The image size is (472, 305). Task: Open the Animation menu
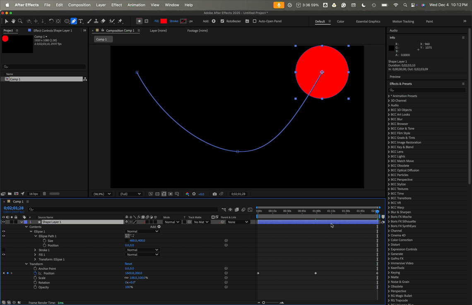[136, 5]
